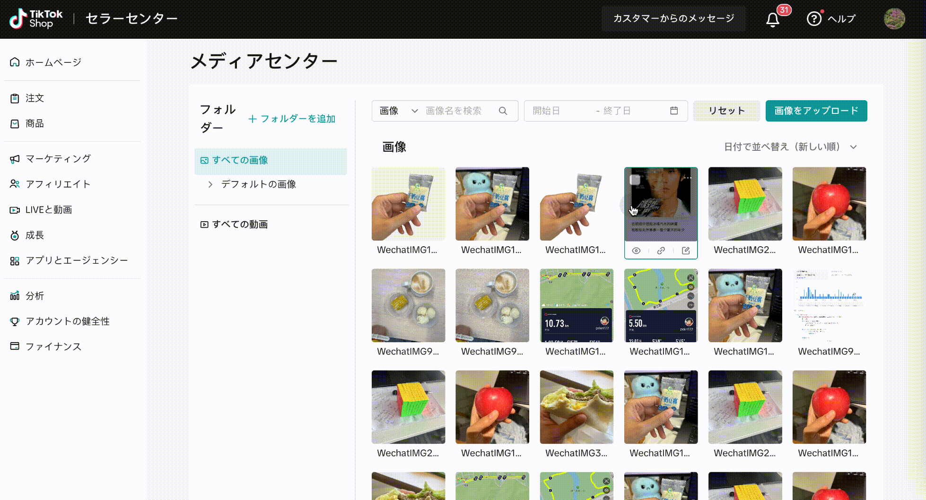This screenshot has height=500, width=926.
Task: Click the video icon beside すべての動画
Action: coord(204,224)
